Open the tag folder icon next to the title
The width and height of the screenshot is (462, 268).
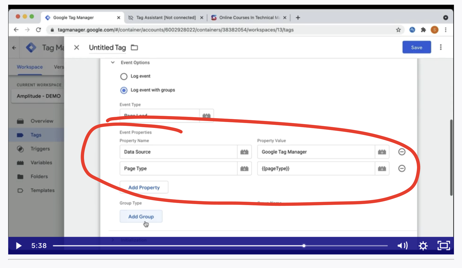(x=134, y=47)
